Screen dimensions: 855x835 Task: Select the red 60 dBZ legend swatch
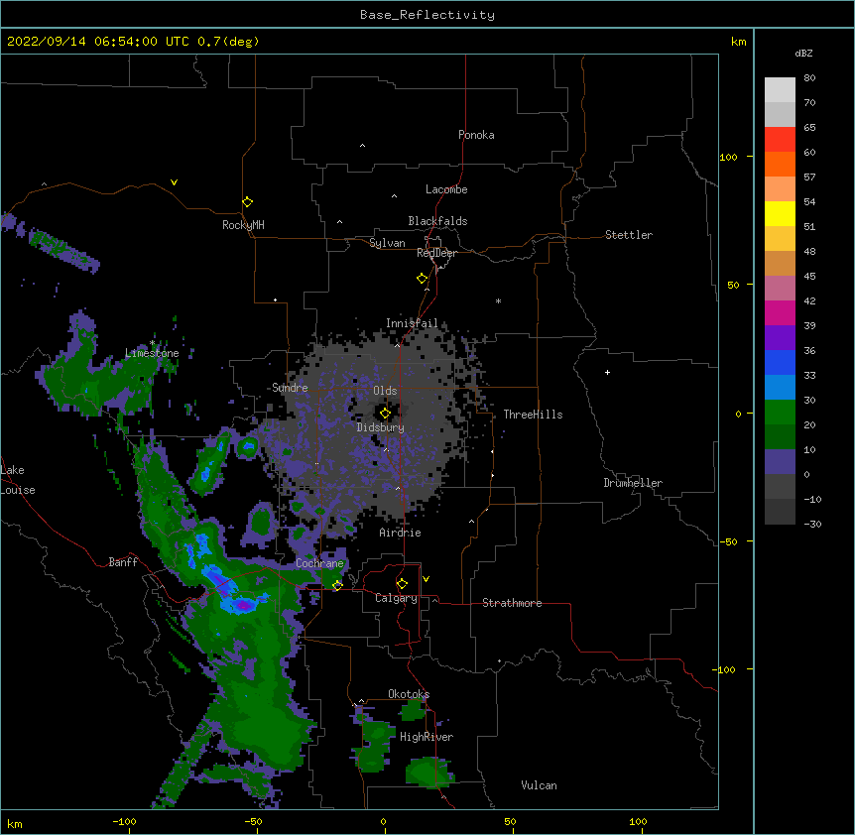click(x=780, y=140)
